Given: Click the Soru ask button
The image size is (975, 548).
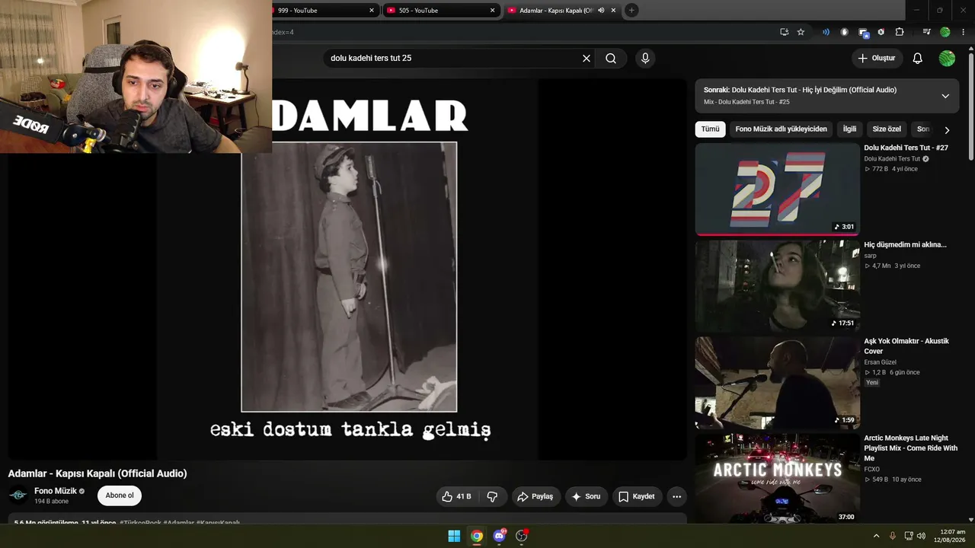Looking at the screenshot, I should coord(587,496).
